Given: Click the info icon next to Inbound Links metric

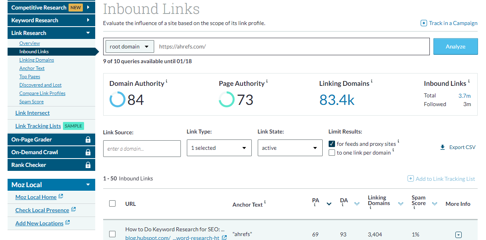Looking at the screenshot, I should pyautogui.click(x=468, y=81).
